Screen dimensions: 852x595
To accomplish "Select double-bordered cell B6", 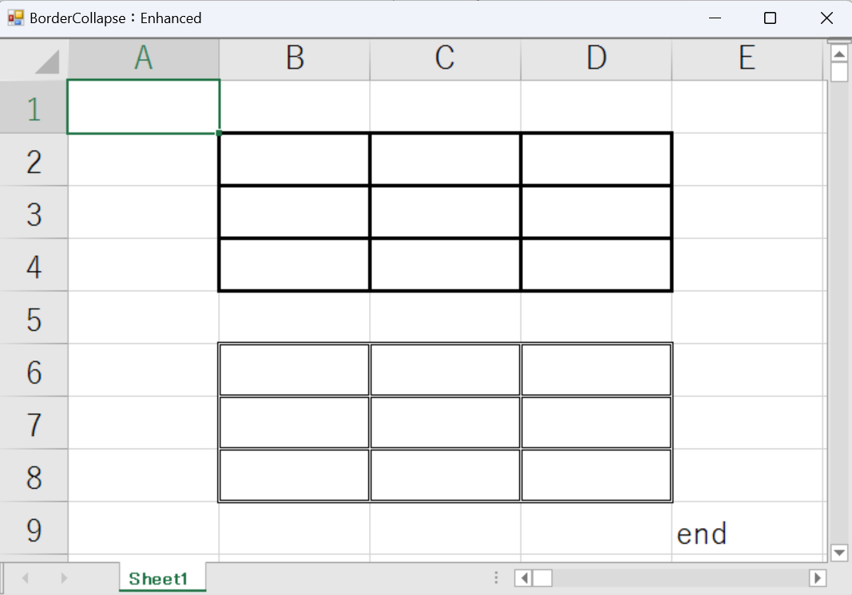I will click(x=295, y=370).
